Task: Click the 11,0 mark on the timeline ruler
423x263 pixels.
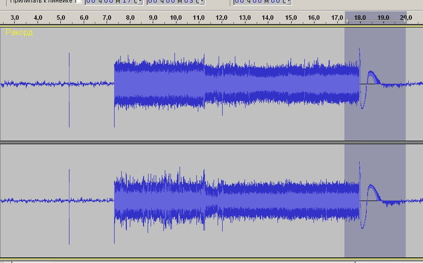Action: pos(199,18)
